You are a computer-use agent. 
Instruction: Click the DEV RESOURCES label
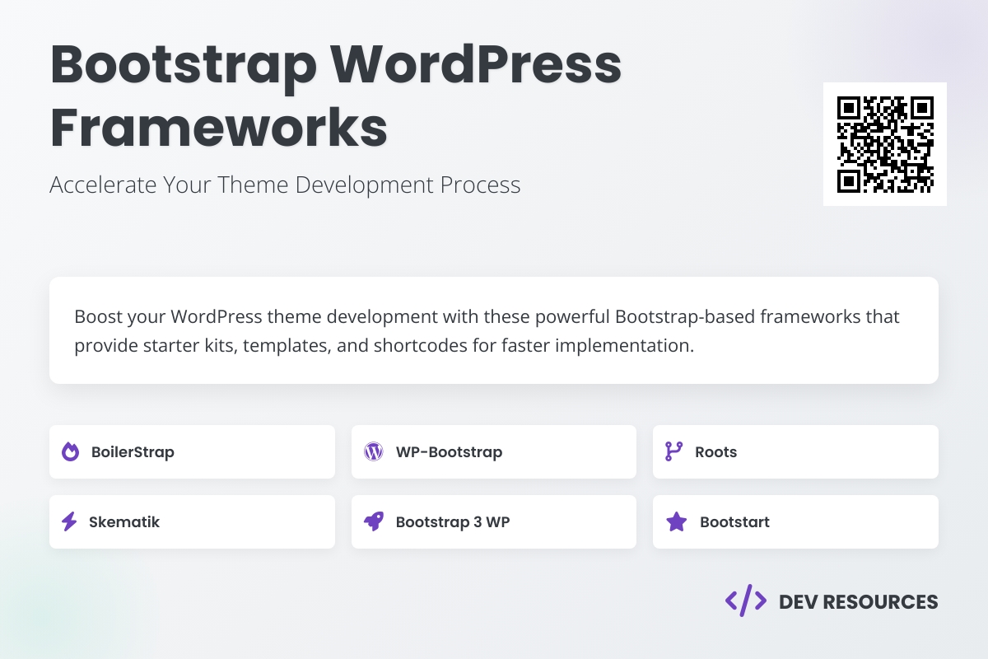pos(859,602)
